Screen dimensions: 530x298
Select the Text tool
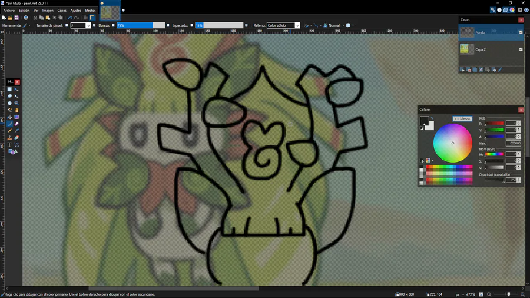click(9, 145)
